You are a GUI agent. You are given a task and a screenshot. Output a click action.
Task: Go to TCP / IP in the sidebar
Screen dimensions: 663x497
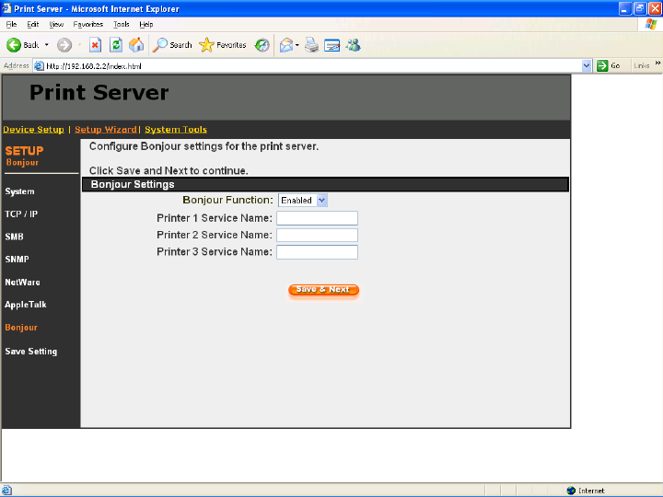click(x=21, y=214)
